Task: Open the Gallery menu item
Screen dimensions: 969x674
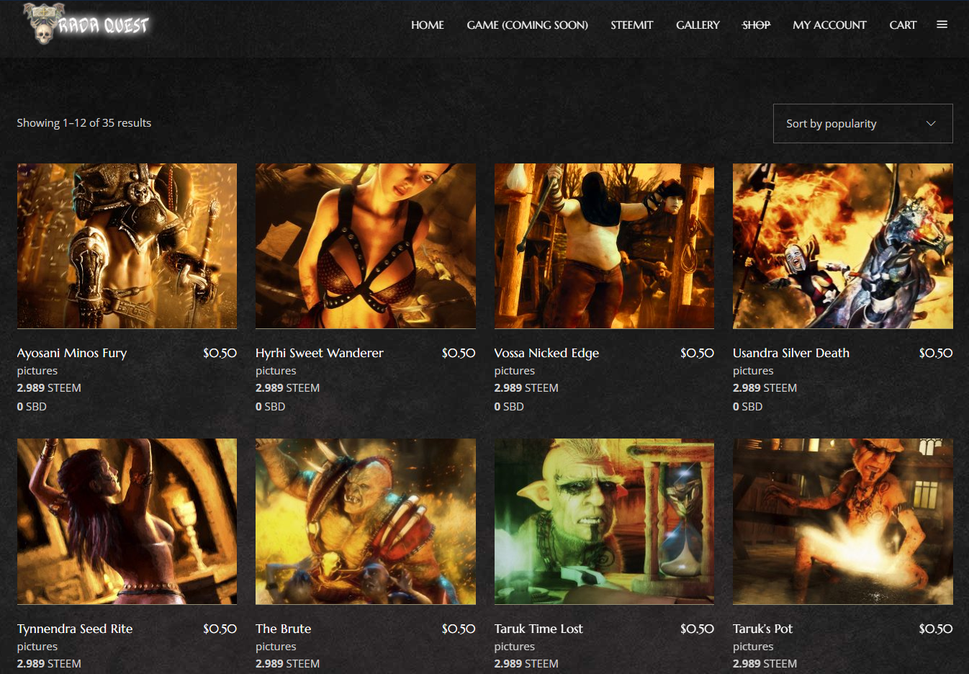Action: click(x=698, y=25)
